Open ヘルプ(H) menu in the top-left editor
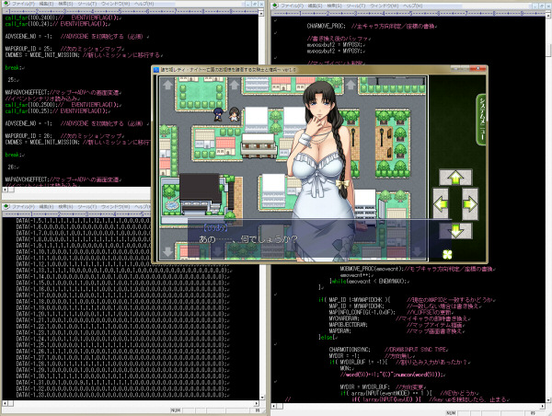The width and height of the screenshot is (552, 416). pos(144,4)
